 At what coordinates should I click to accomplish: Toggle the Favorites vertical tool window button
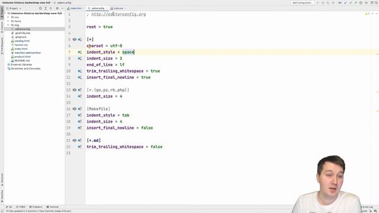pos(2,196)
